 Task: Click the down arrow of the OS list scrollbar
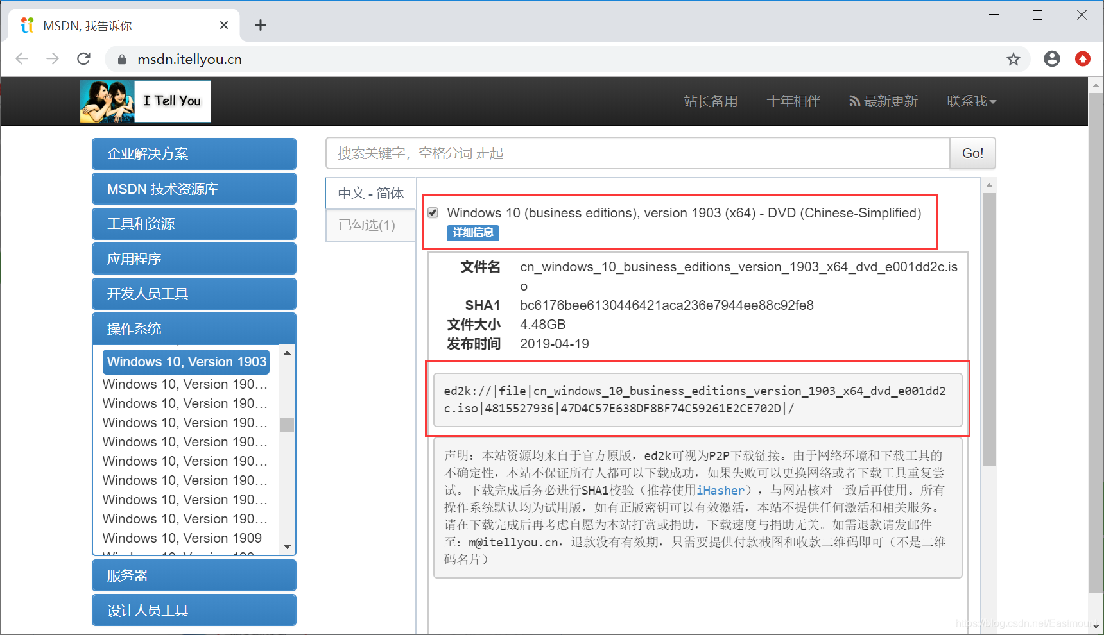[x=288, y=547]
